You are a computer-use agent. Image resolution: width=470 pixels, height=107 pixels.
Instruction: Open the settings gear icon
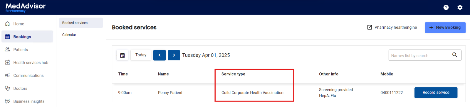pyautogui.click(x=460, y=7)
